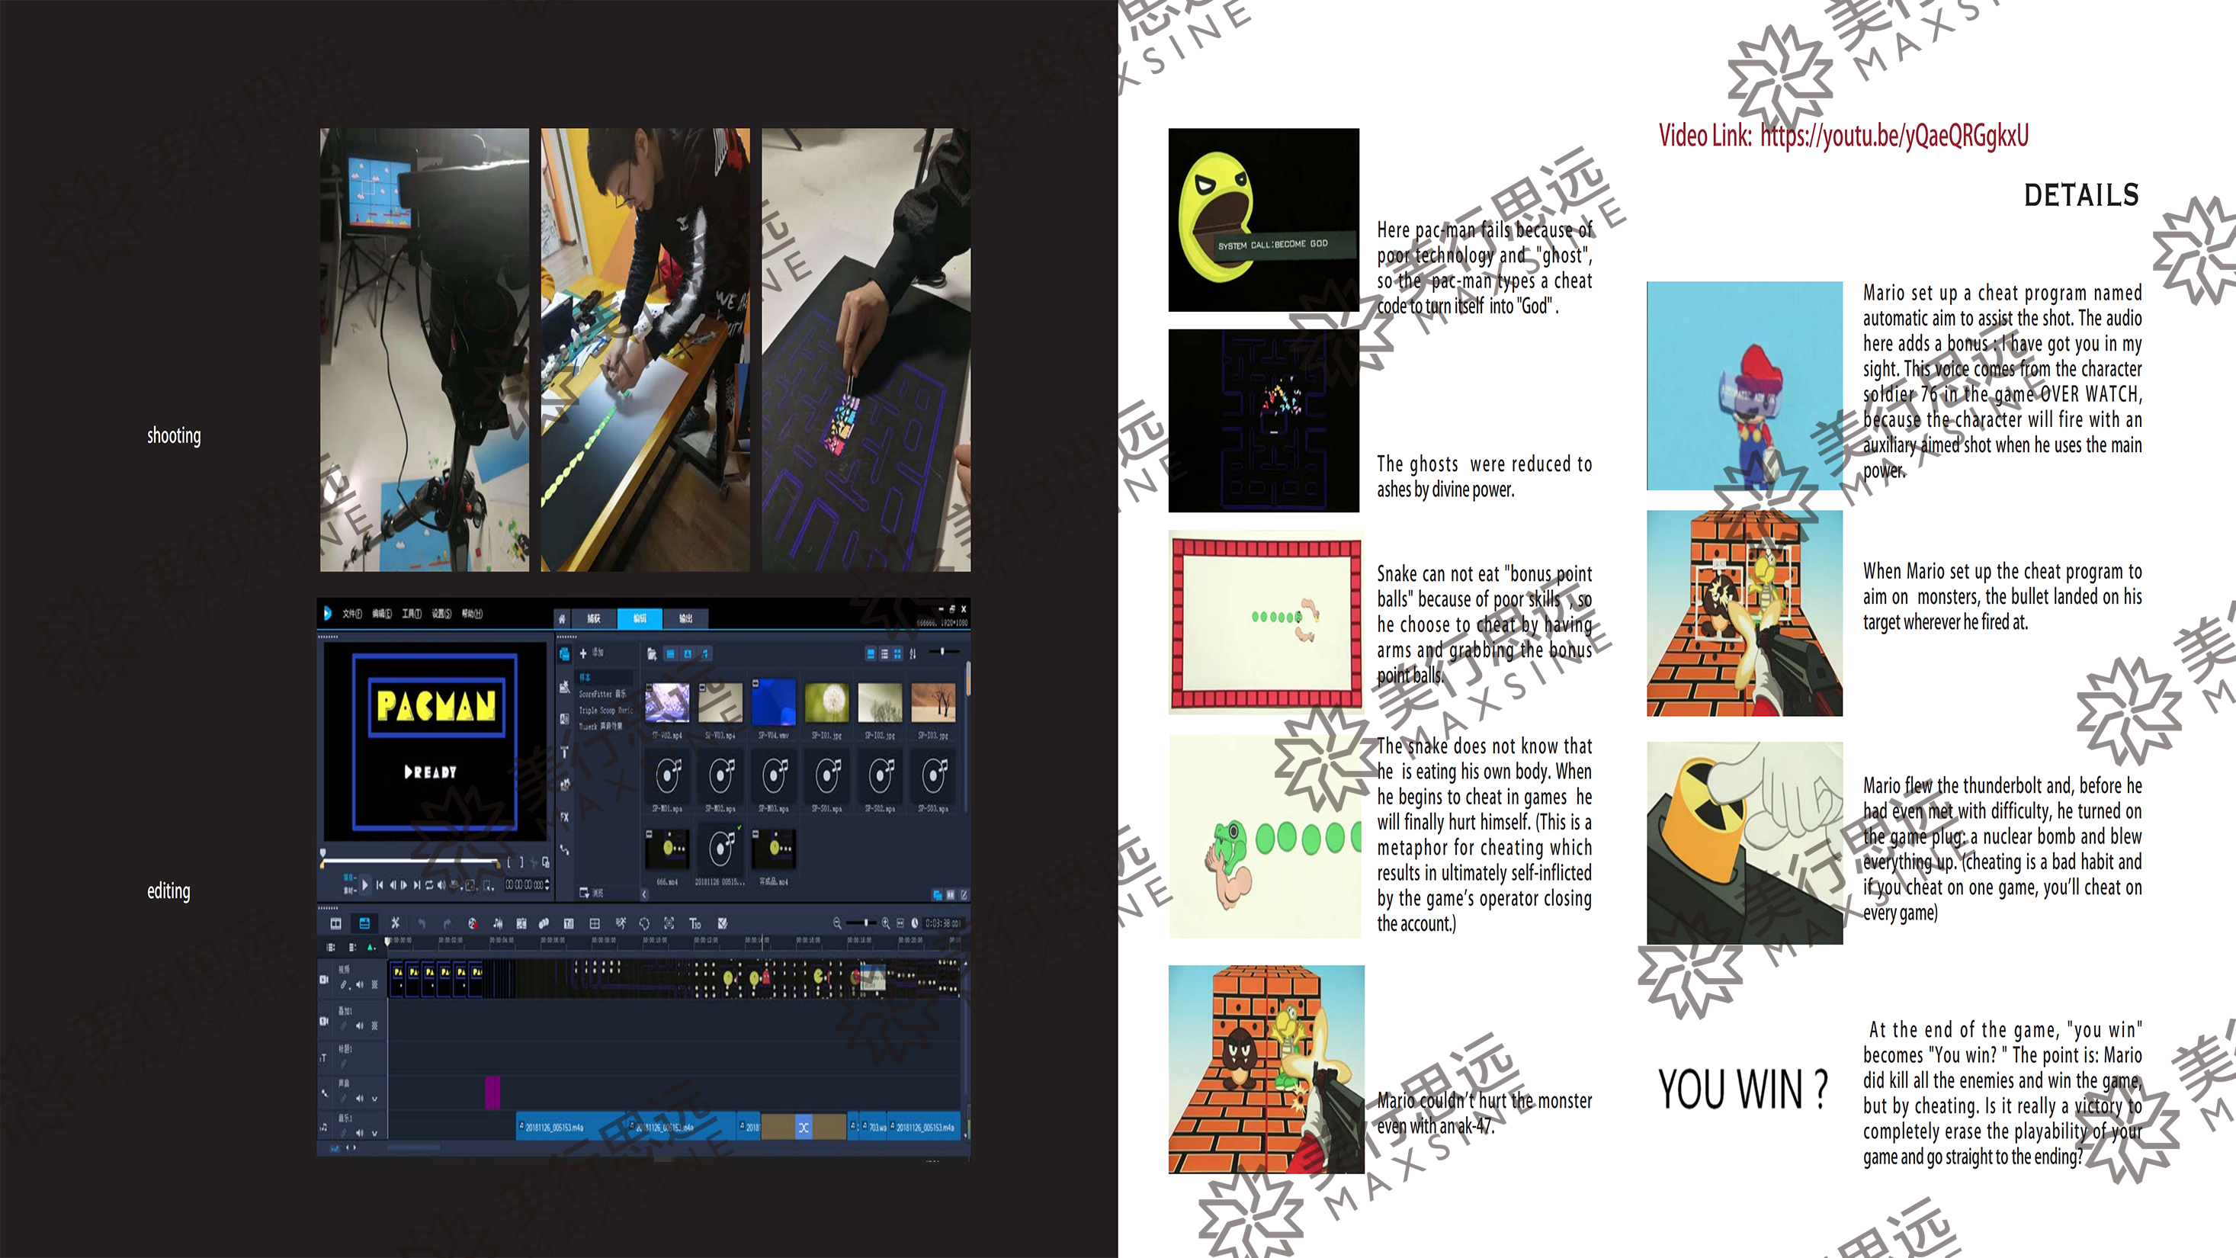Open the Path motion library icon
2236x1258 pixels.
click(x=564, y=850)
